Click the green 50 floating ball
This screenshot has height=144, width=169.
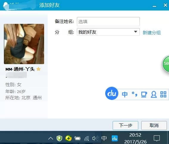165,64
